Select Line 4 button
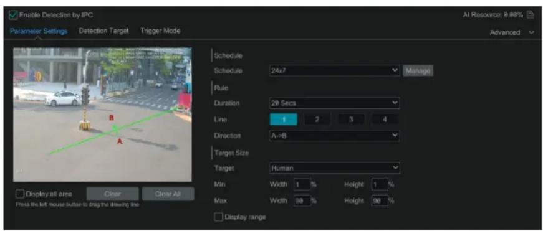The width and height of the screenshot is (543, 231). click(385, 120)
